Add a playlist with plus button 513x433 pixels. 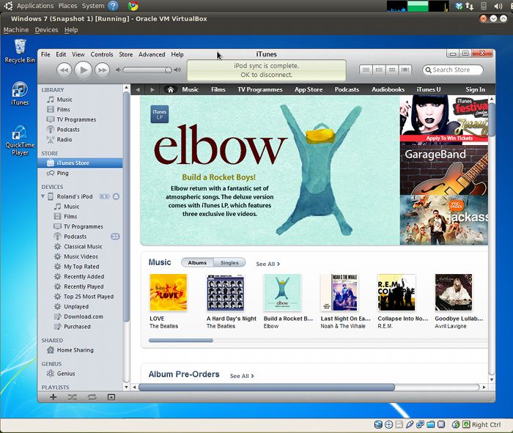pos(53,397)
